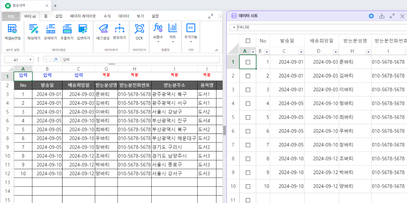Expand the 차트 dropdown arrow
This screenshot has height=203, width=407.
pyautogui.click(x=173, y=41)
